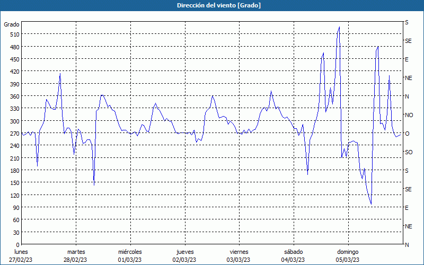The height and width of the screenshot is (265, 424).
Task: Click the 450 y-axis label
Action: 14,59
